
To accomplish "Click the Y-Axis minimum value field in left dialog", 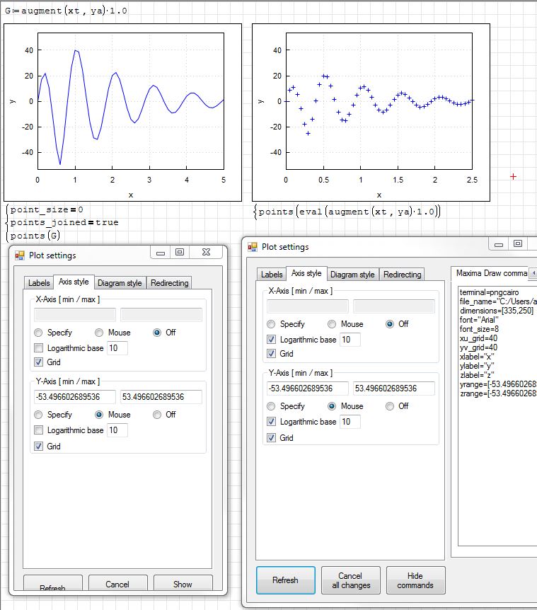I will pyautogui.click(x=76, y=398).
